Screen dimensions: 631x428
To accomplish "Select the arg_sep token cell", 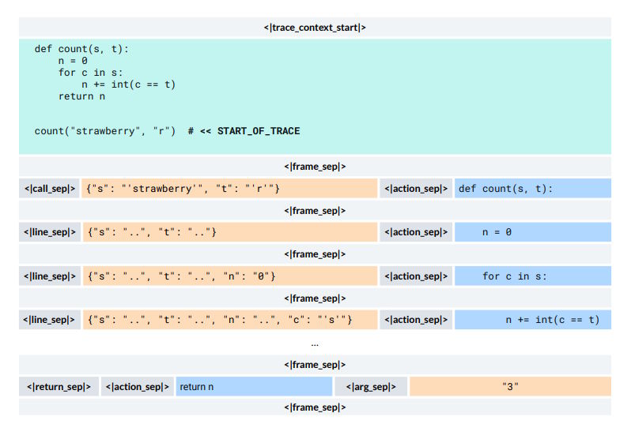I will [370, 387].
